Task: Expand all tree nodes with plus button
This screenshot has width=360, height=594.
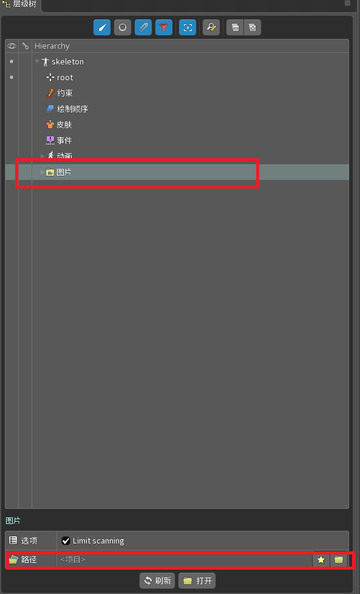Action: click(252, 27)
